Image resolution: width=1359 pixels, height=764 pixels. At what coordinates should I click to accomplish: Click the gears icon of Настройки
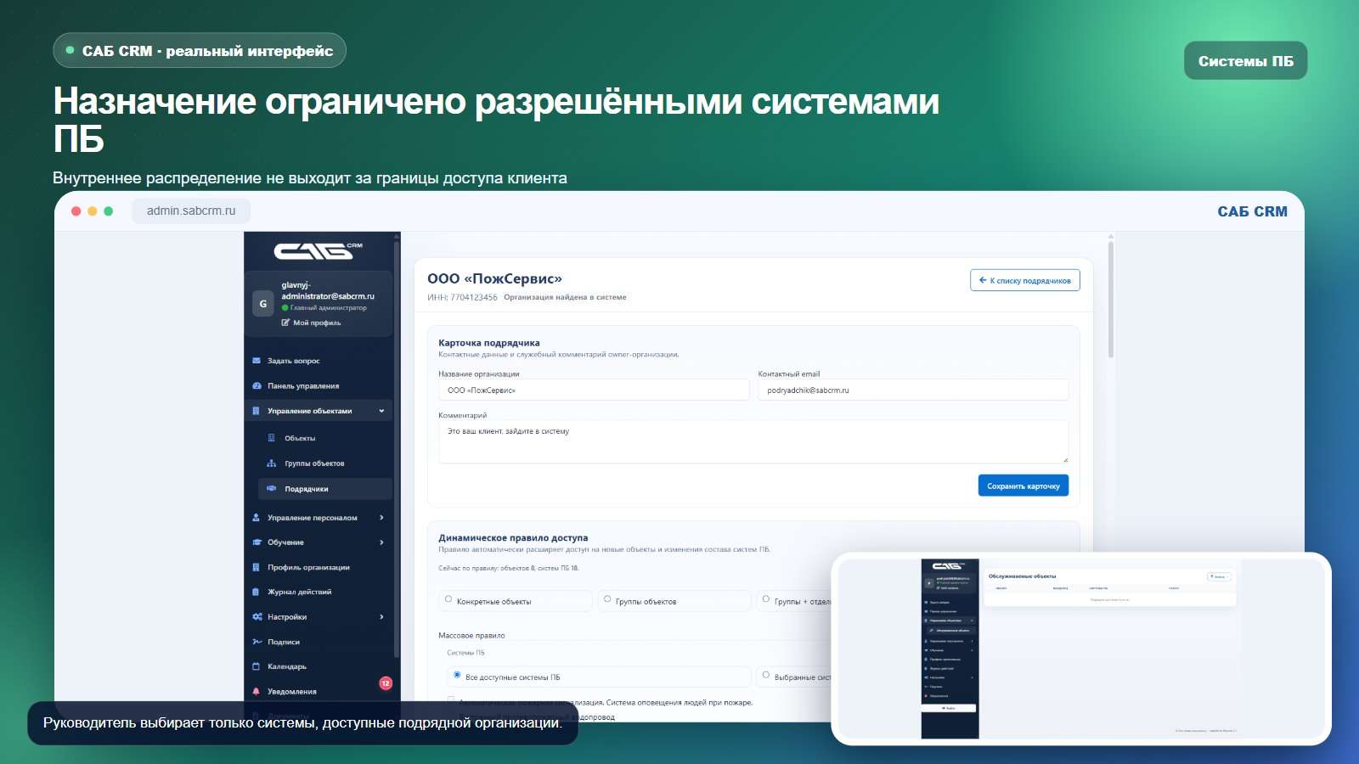point(257,617)
